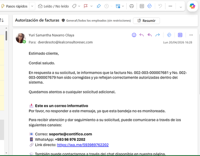The width and height of the screenshot is (200, 156).
Task: Click the Este es un correo informativo heading
Action: [x=62, y=106]
